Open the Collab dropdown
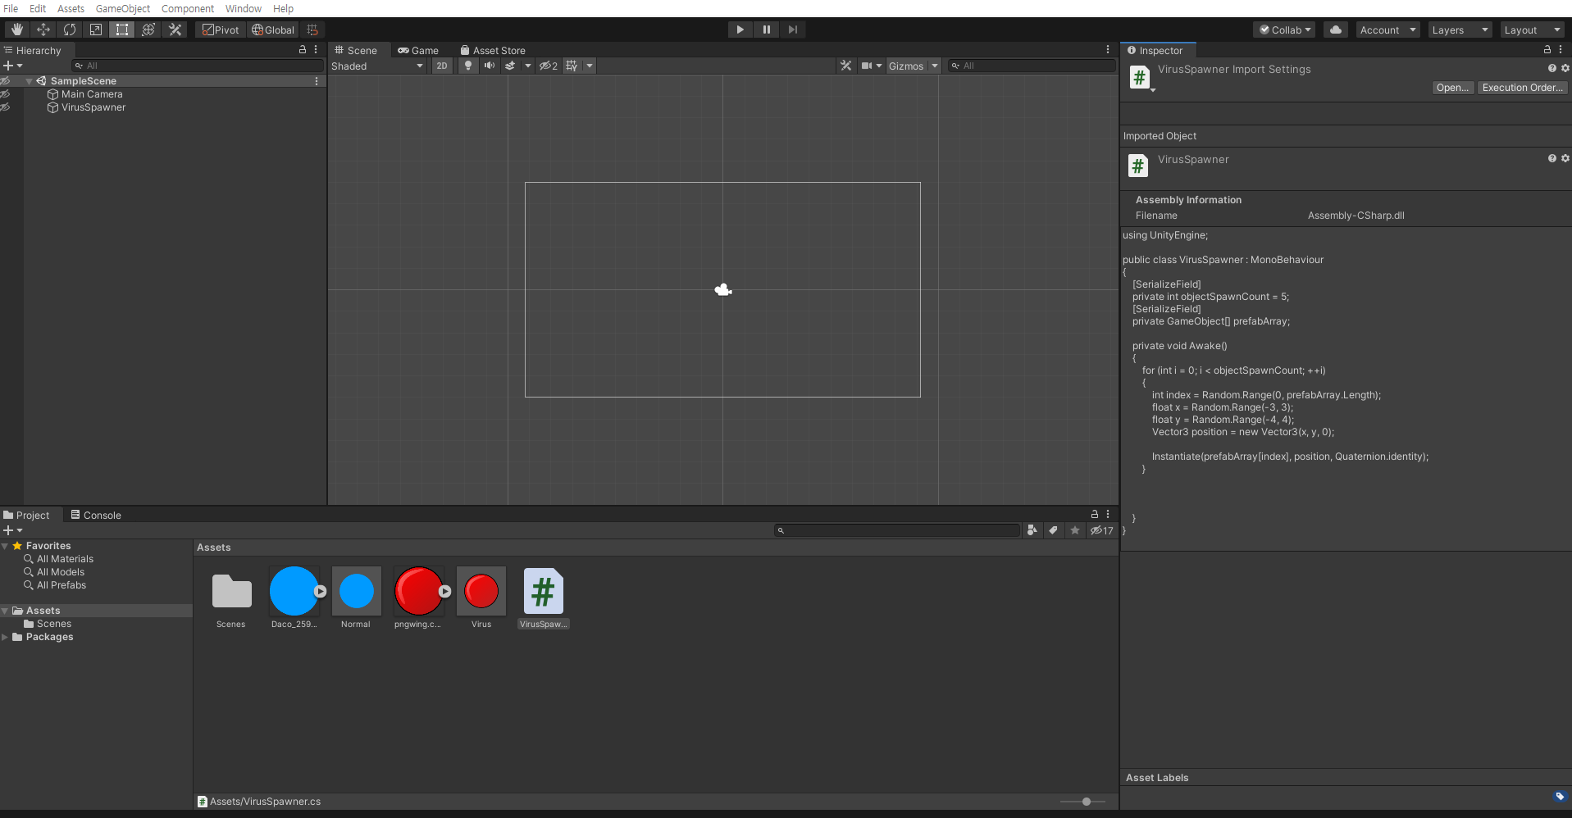The width and height of the screenshot is (1572, 818). pos(1284,30)
